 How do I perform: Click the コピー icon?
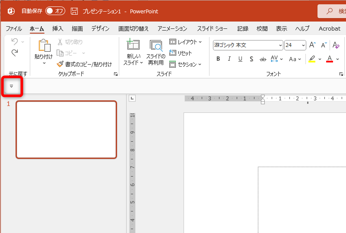(60, 53)
